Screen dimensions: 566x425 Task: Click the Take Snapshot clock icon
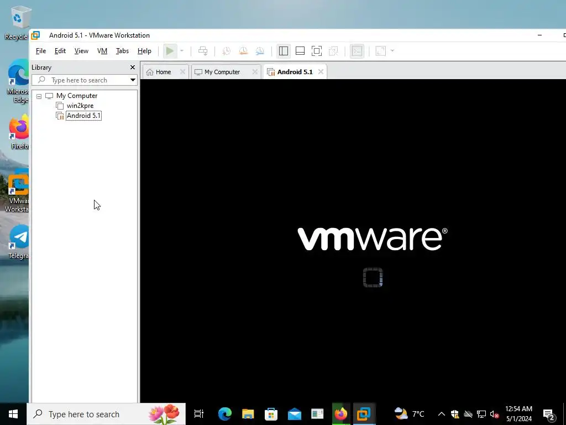coord(226,51)
